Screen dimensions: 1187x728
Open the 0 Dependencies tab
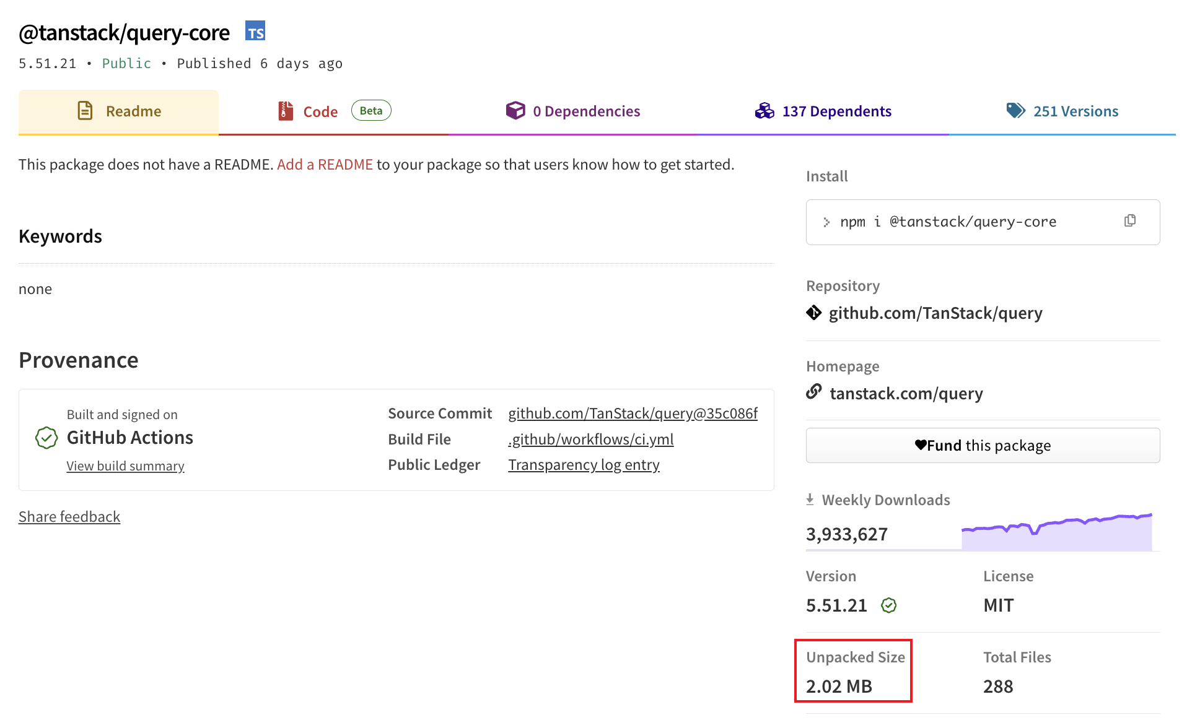[572, 111]
